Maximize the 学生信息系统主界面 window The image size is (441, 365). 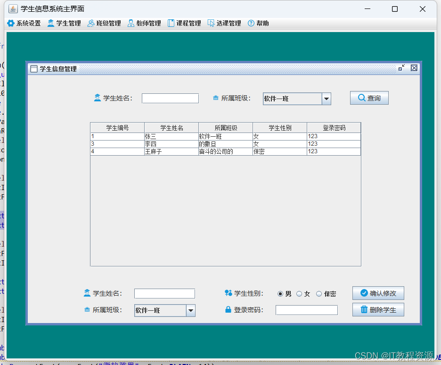click(395, 9)
